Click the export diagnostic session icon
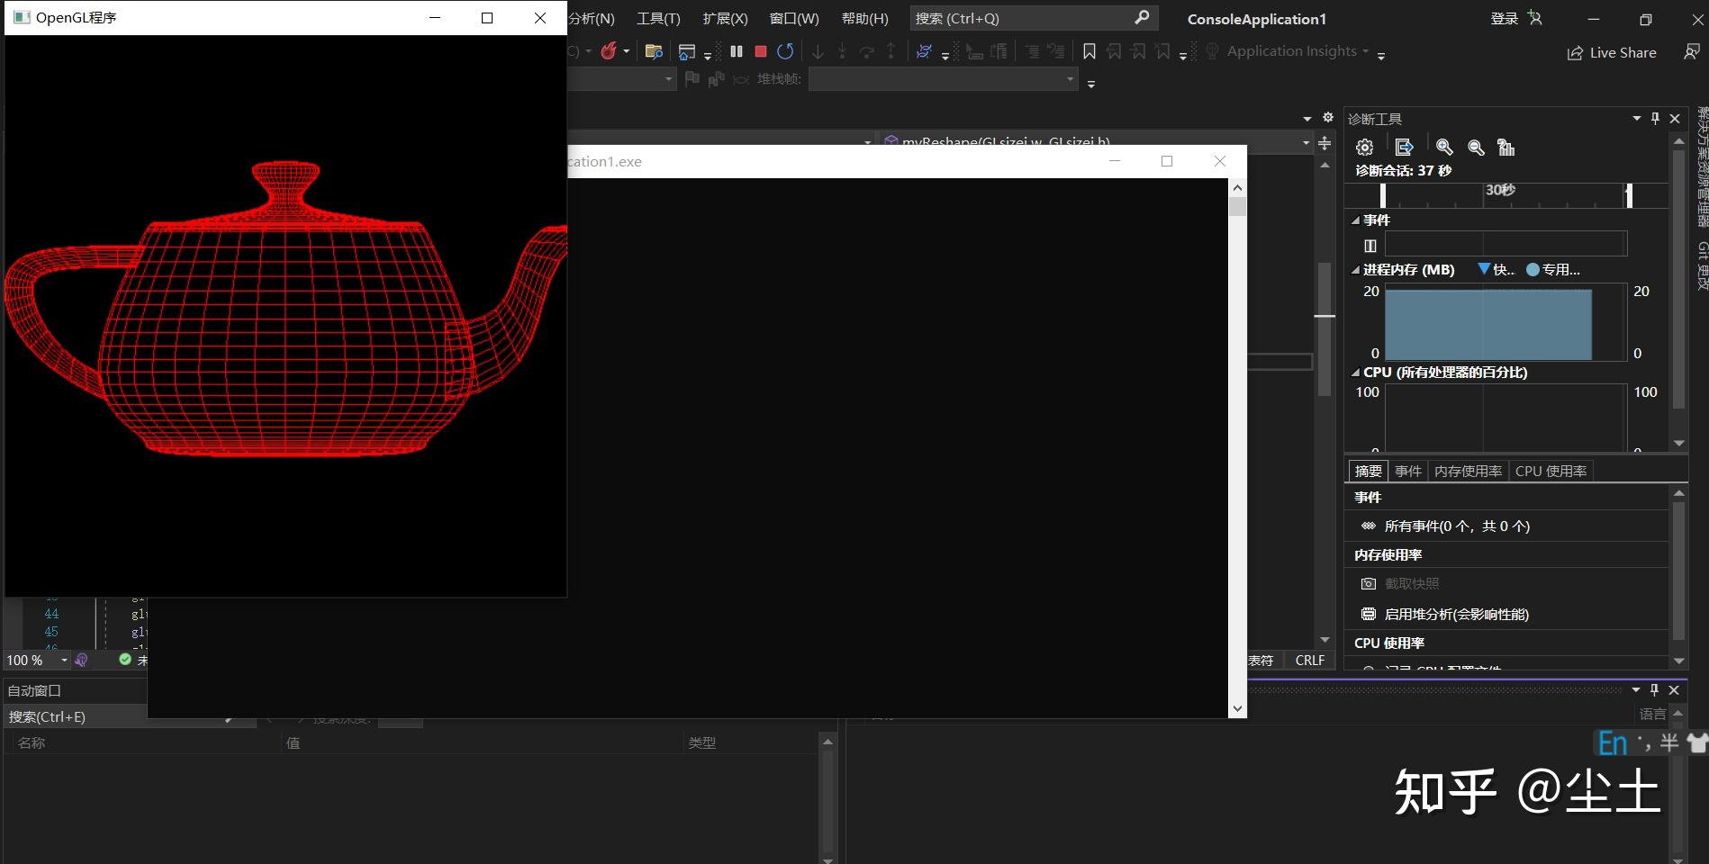The width and height of the screenshot is (1709, 864). point(1404,147)
